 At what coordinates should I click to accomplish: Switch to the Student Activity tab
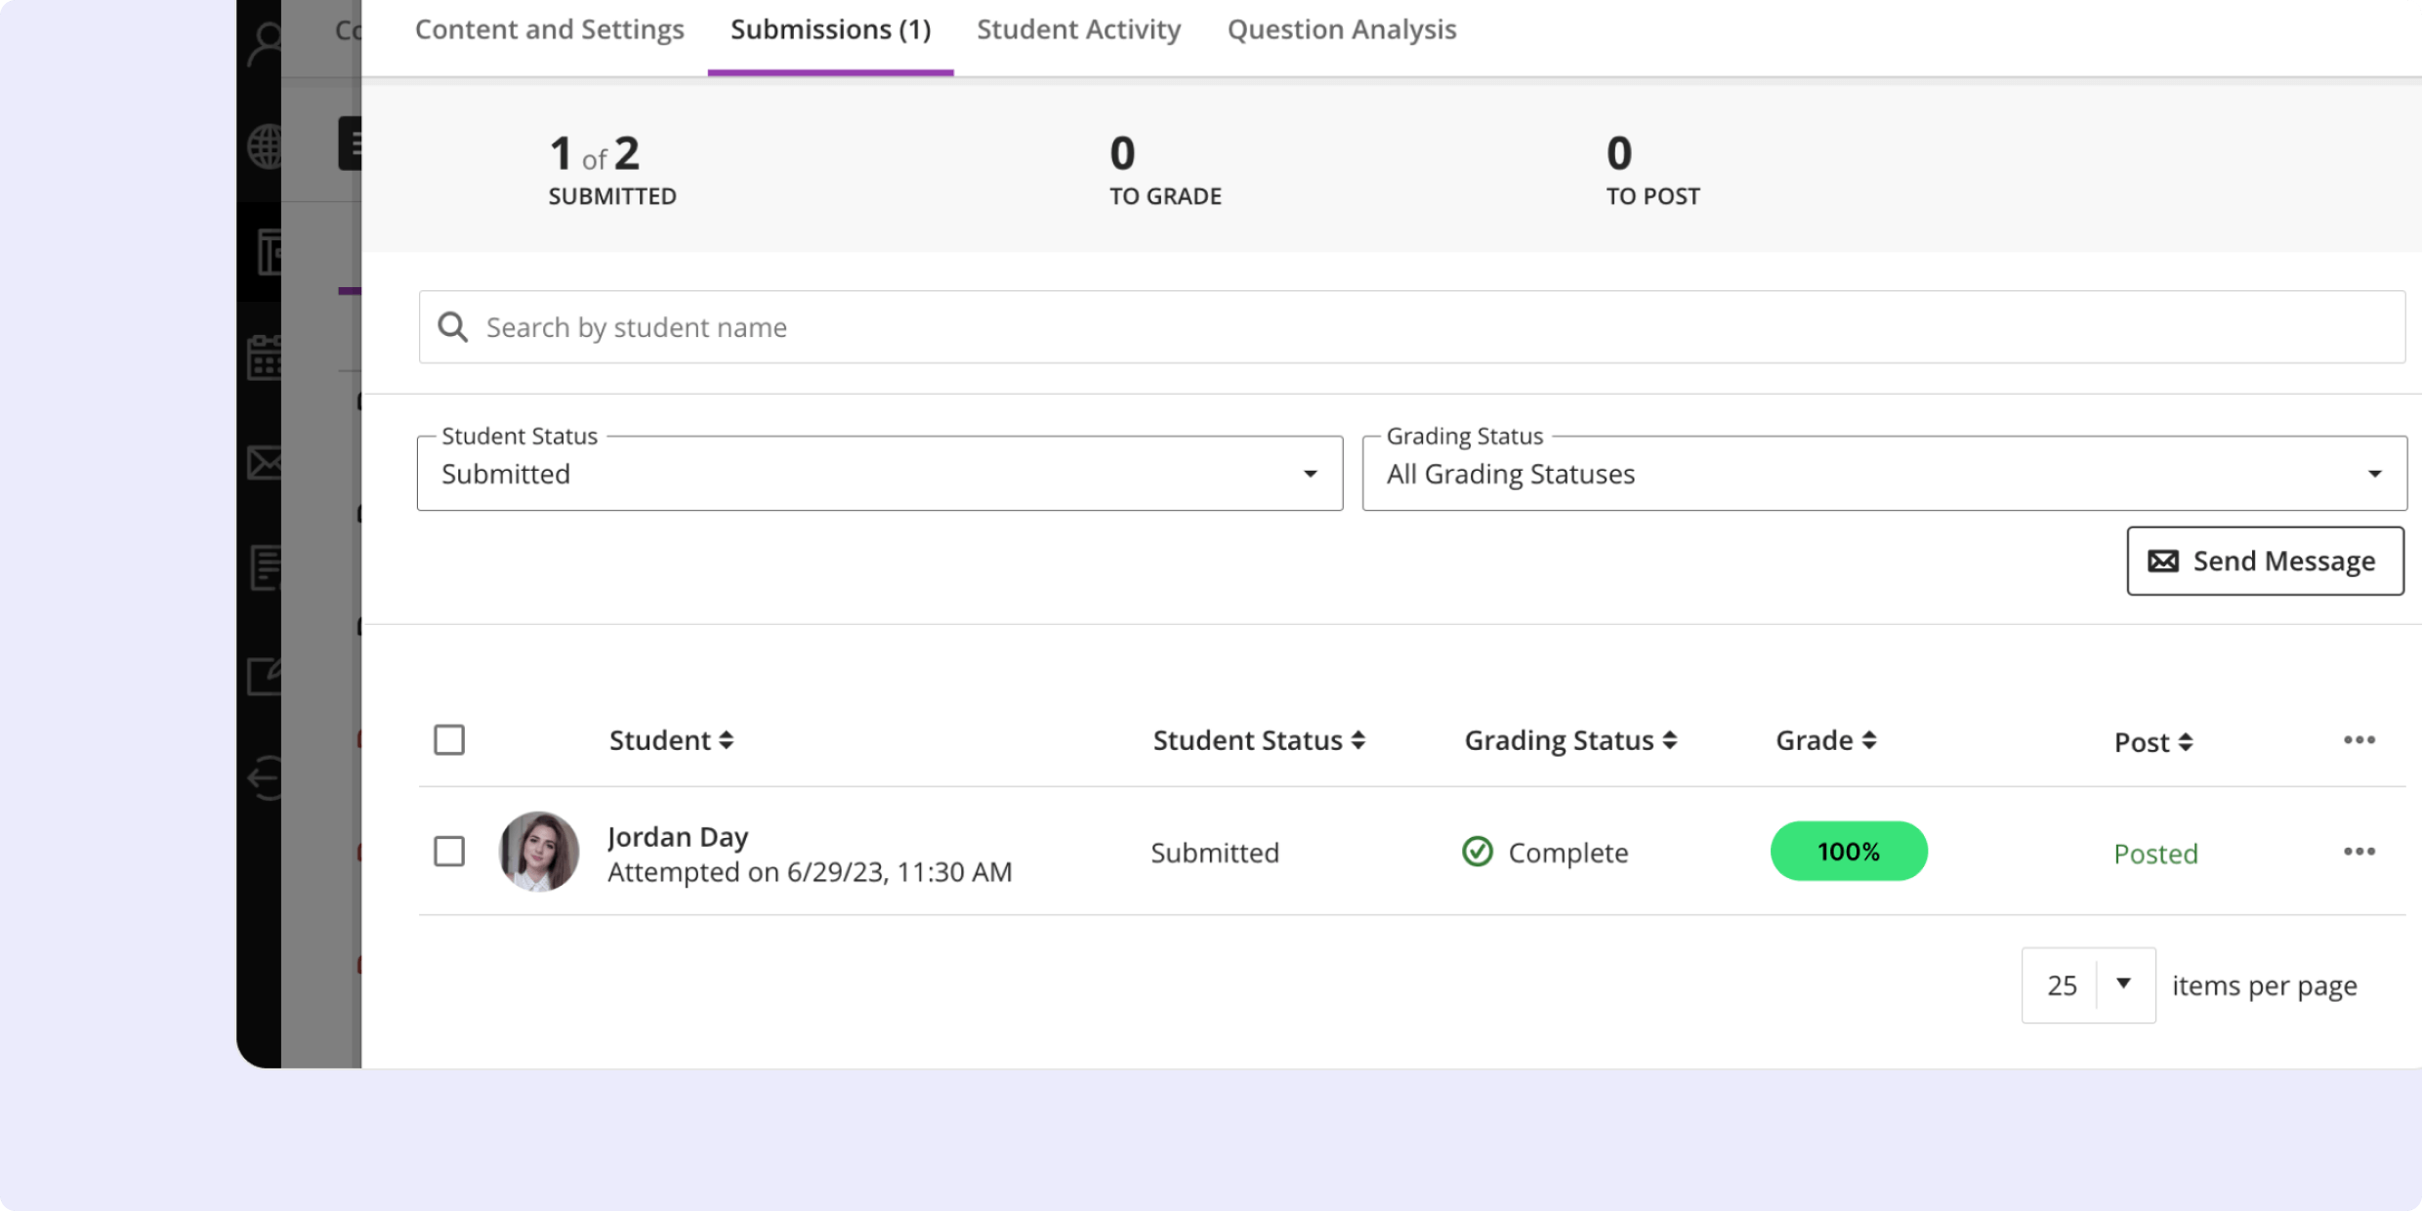pyautogui.click(x=1078, y=29)
